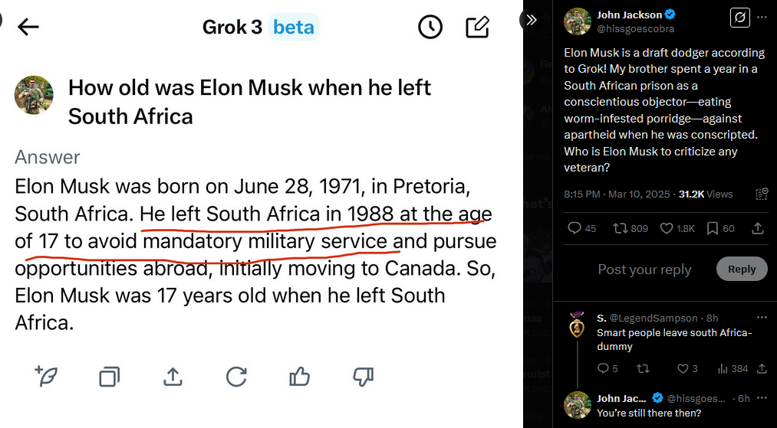Create post from answer quill icon

46,377
